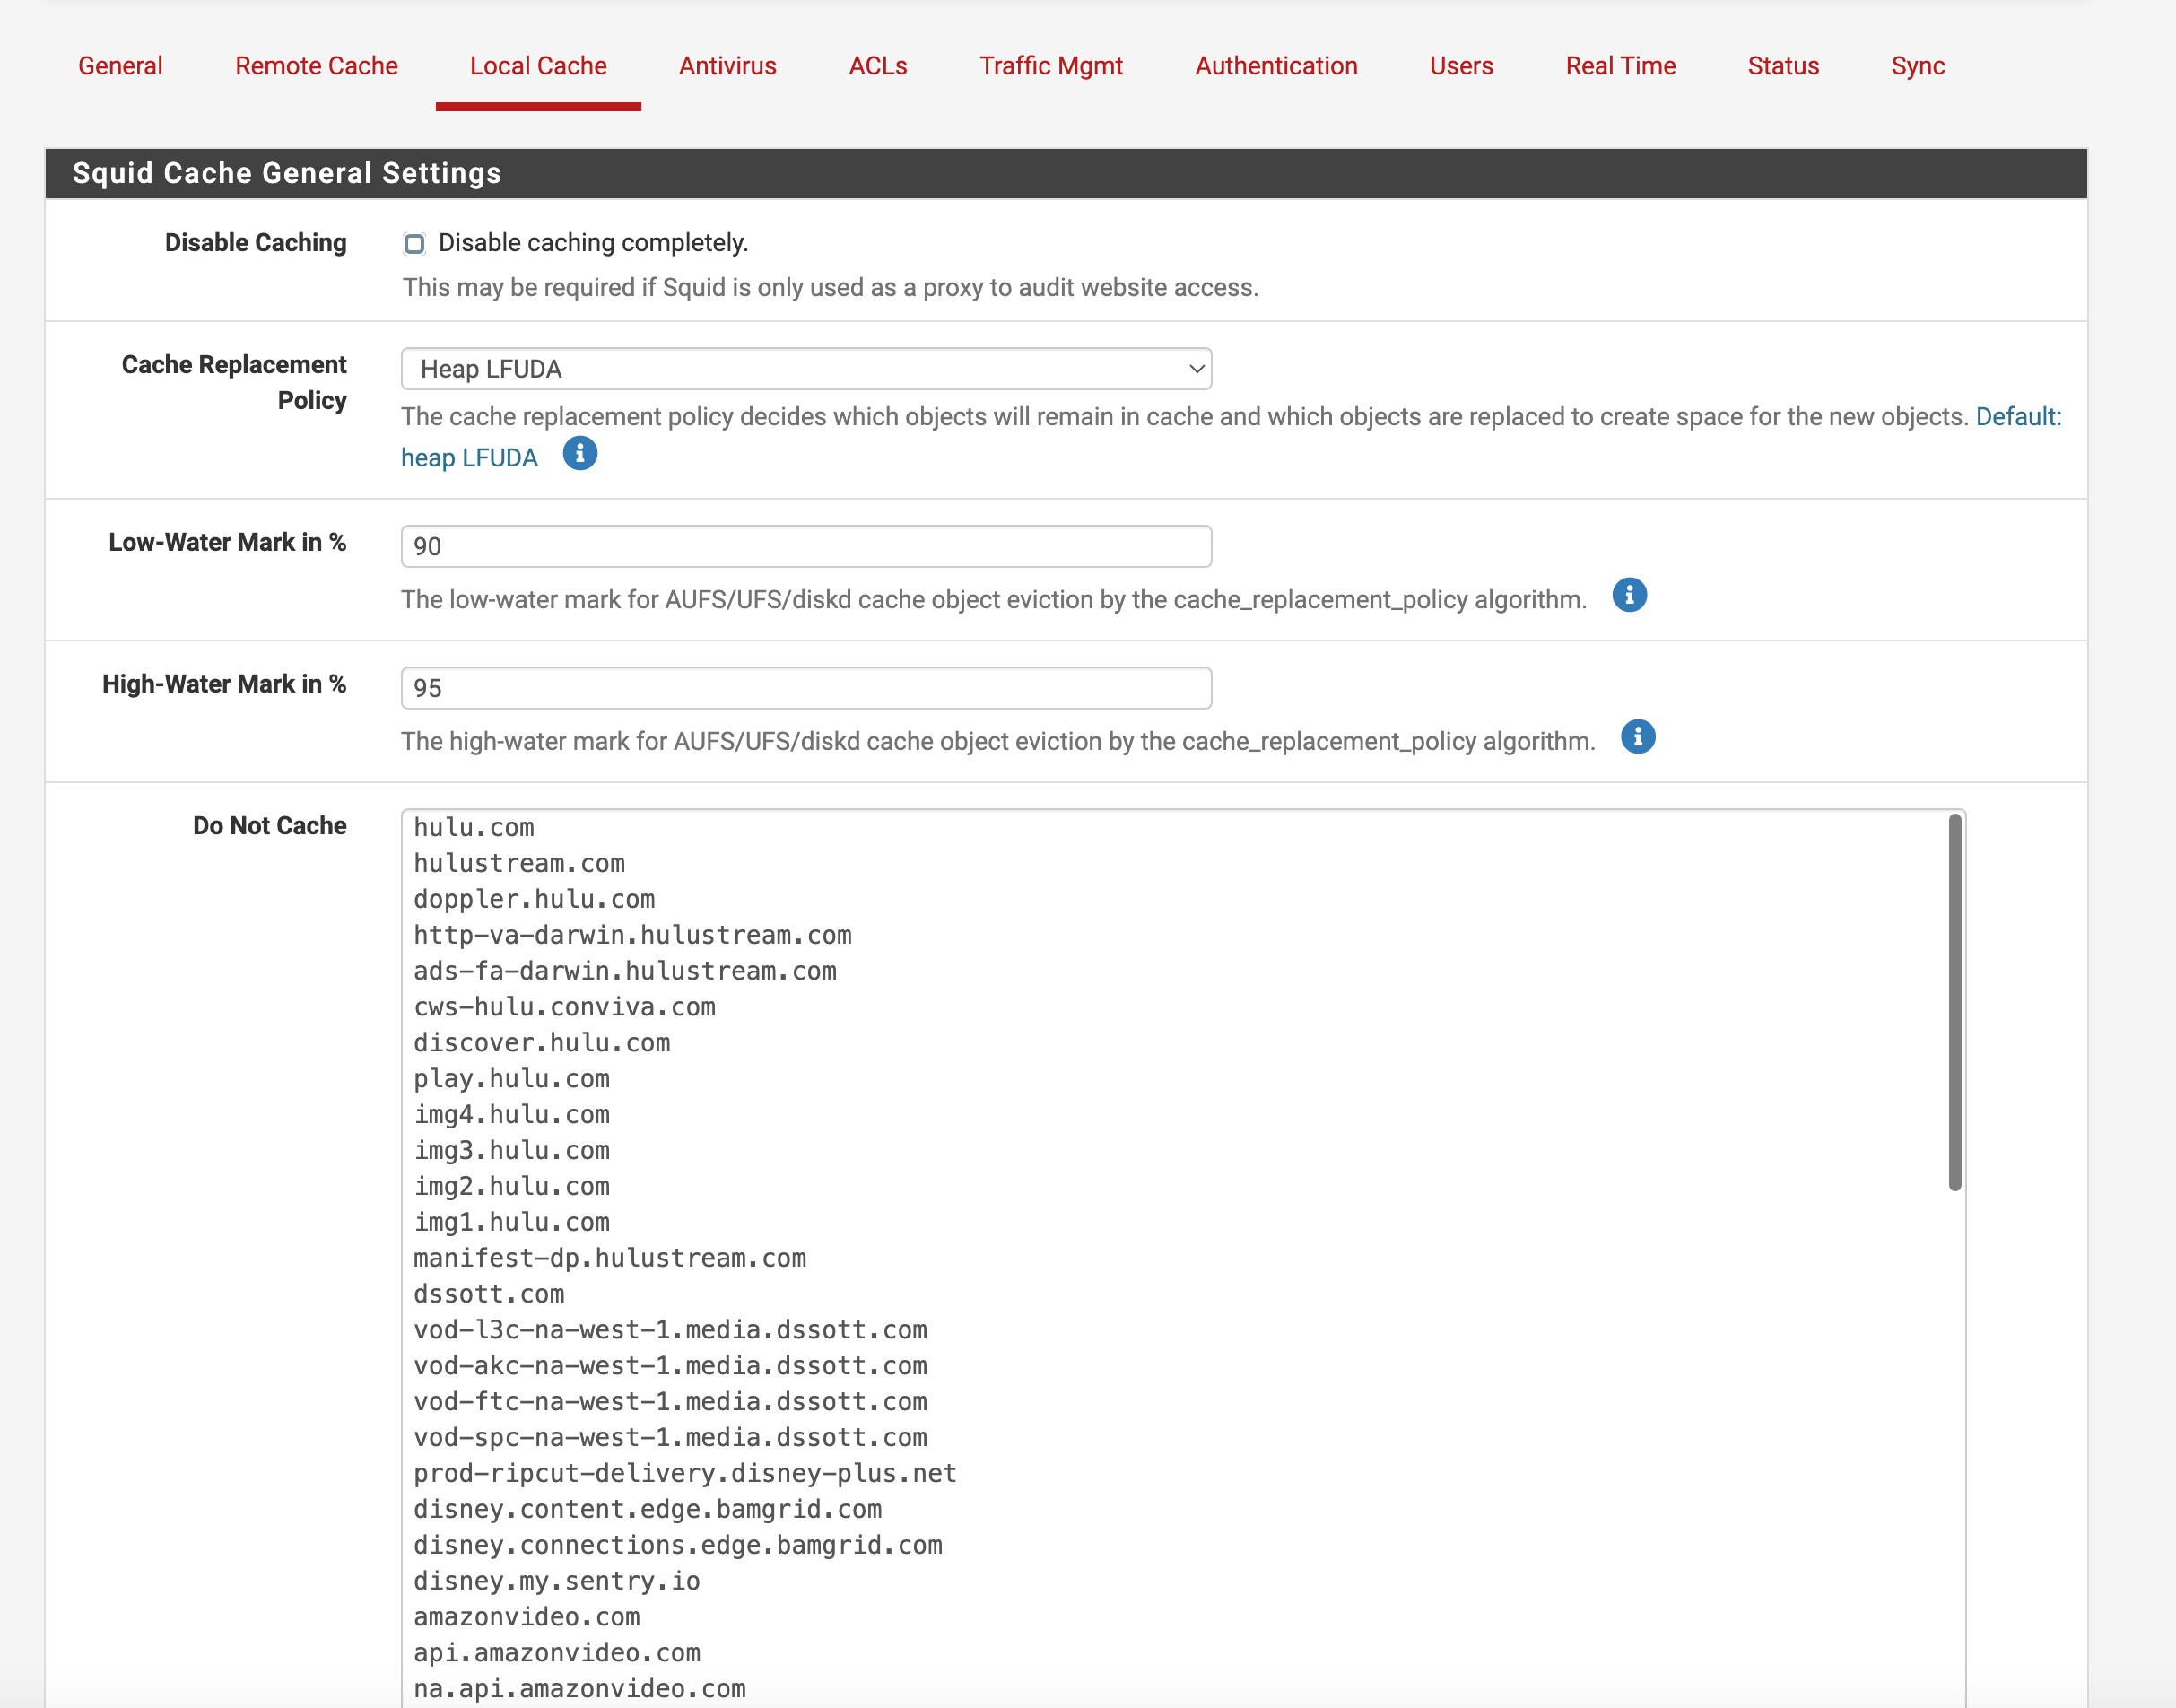Click cws-hulu.conviva.com entry

pos(565,1008)
